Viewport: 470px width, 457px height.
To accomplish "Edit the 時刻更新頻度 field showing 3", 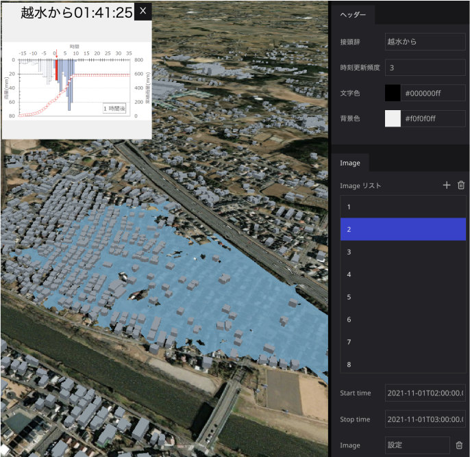I will coord(425,67).
